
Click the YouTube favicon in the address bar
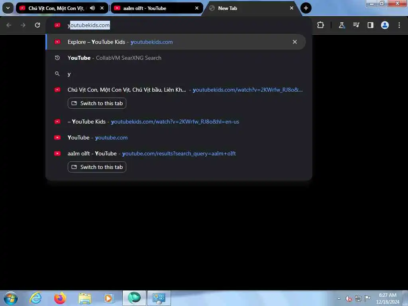[57, 25]
